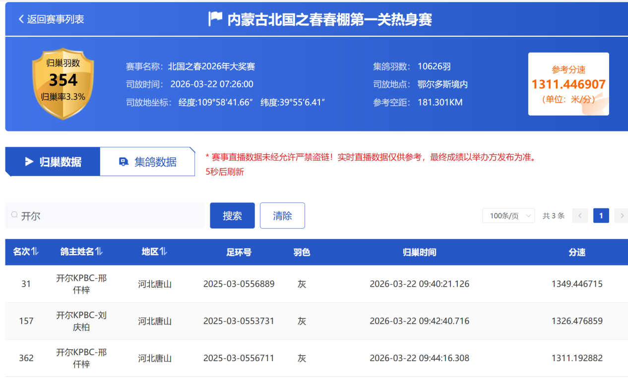Viewport: 628px width, 380px height.
Task: Click the back arrow to return to race list
Action: [x=21, y=19]
